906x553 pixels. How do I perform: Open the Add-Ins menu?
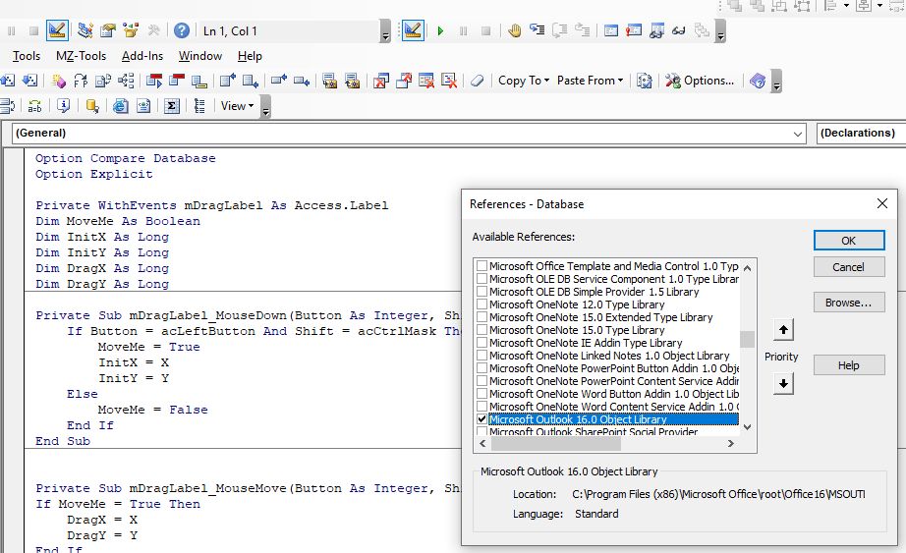tap(142, 56)
